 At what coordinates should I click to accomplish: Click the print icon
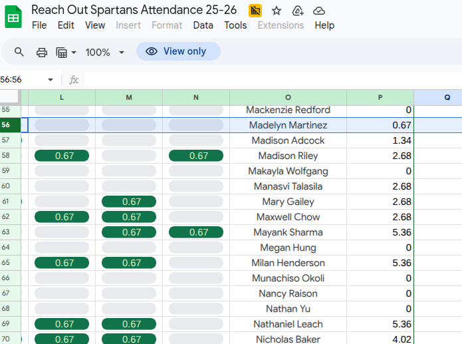click(42, 52)
